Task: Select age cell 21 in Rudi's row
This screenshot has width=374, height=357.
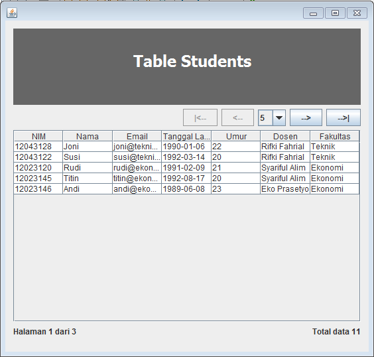Action: pos(236,168)
